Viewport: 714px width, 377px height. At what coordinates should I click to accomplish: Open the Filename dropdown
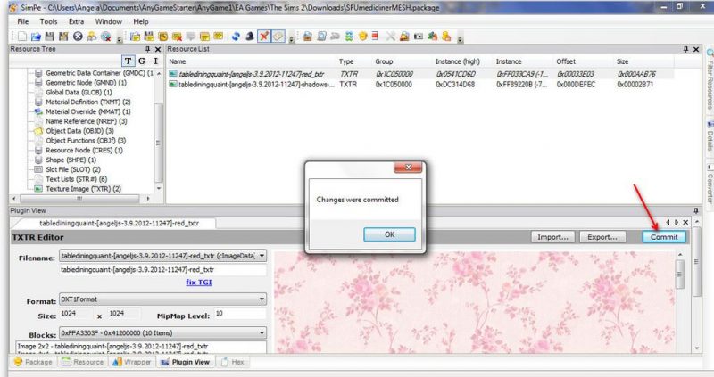pos(262,256)
